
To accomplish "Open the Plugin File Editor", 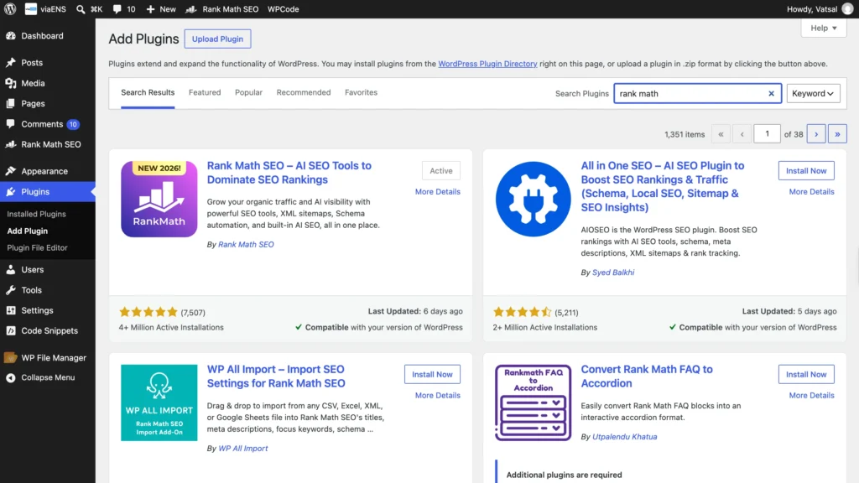I will 37,248.
